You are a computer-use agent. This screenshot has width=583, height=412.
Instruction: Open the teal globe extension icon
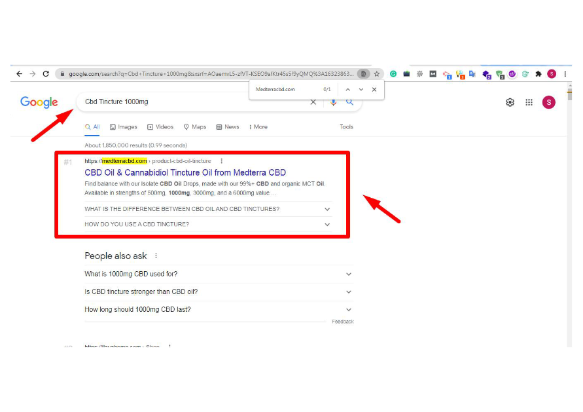click(525, 74)
